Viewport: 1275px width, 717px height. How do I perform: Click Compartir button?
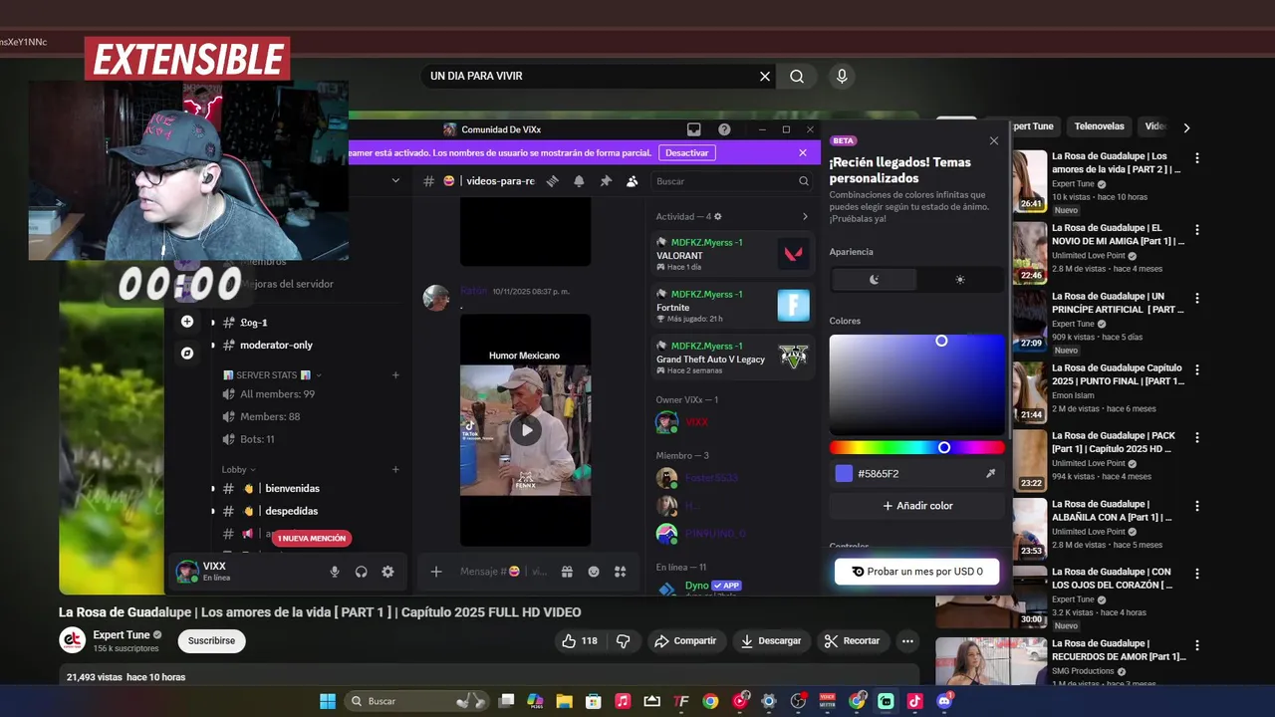(x=685, y=641)
